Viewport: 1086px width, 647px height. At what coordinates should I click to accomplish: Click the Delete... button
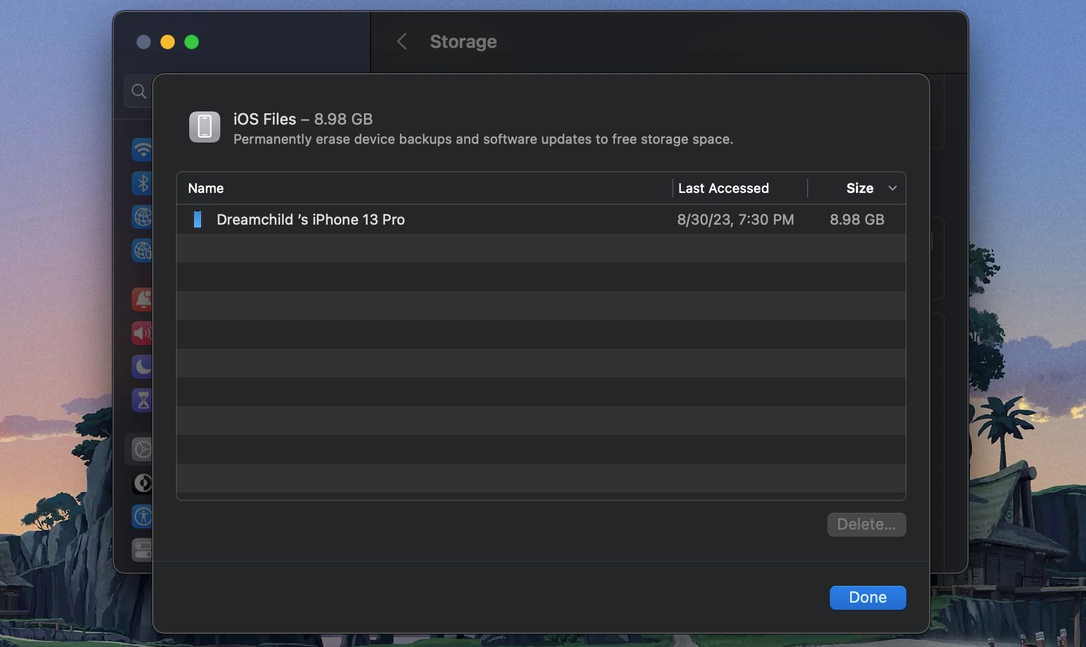[866, 524]
